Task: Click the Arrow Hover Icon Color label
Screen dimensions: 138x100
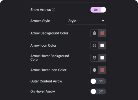Action: (x=48, y=70)
